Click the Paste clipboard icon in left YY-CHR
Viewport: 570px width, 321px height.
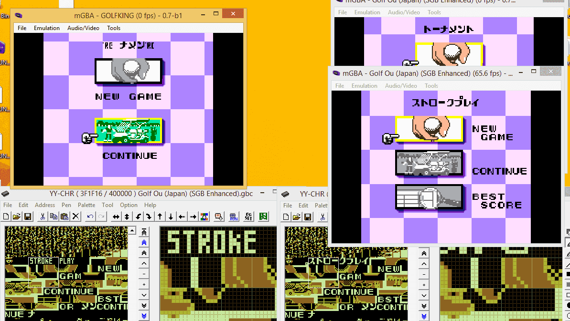coord(65,217)
